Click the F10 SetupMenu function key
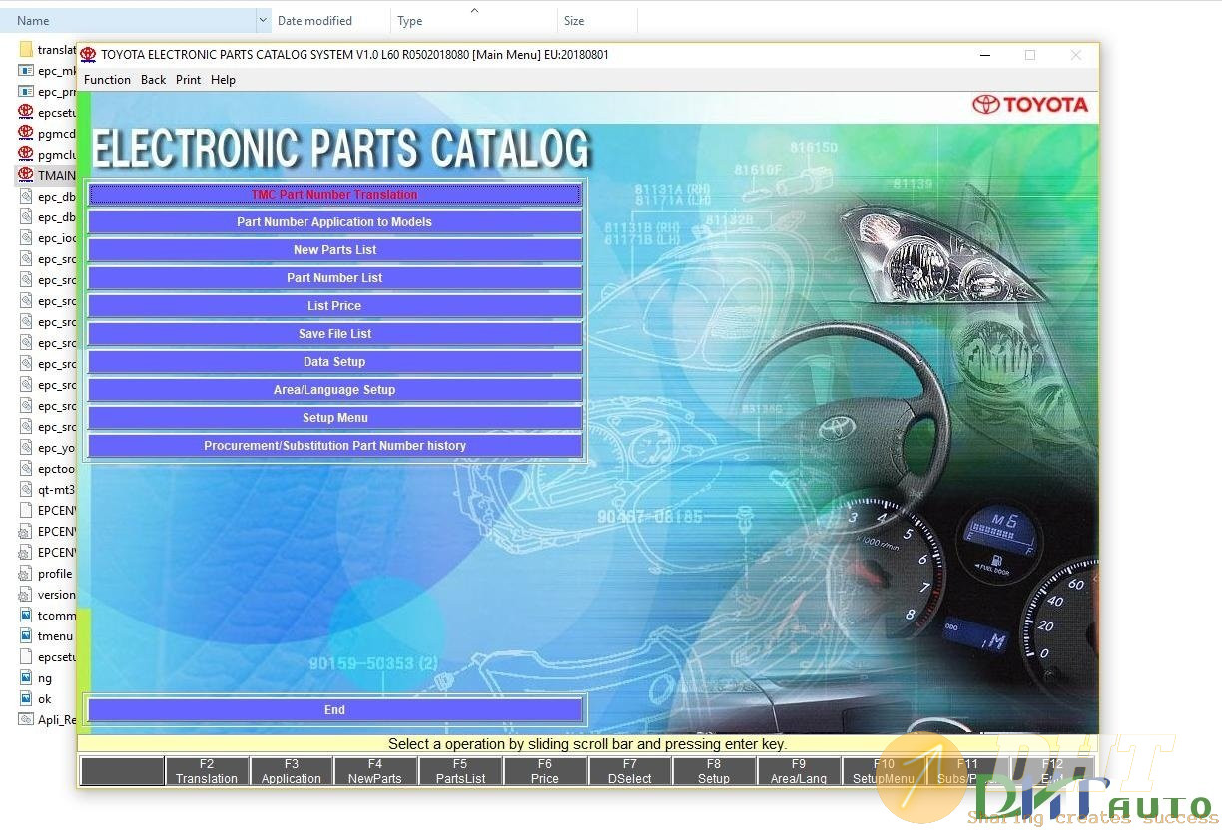This screenshot has height=830, width=1222. [883, 771]
